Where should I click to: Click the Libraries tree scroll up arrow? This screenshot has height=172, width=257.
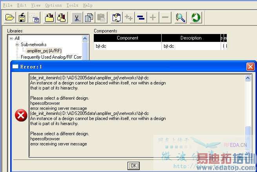pyautogui.click(x=85, y=39)
